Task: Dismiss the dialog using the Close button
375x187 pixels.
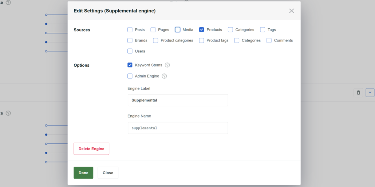Action: 108,173
